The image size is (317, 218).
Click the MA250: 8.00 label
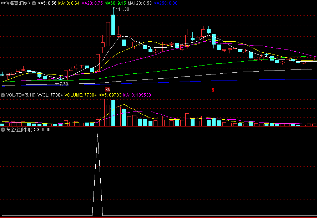point(165,3)
